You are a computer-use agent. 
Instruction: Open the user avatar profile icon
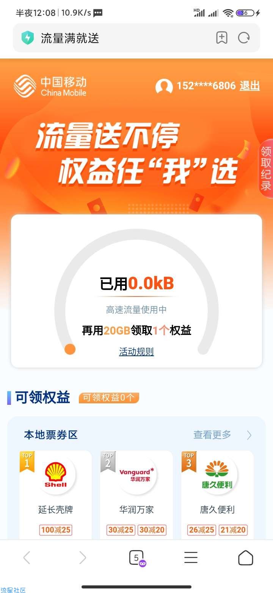(164, 86)
